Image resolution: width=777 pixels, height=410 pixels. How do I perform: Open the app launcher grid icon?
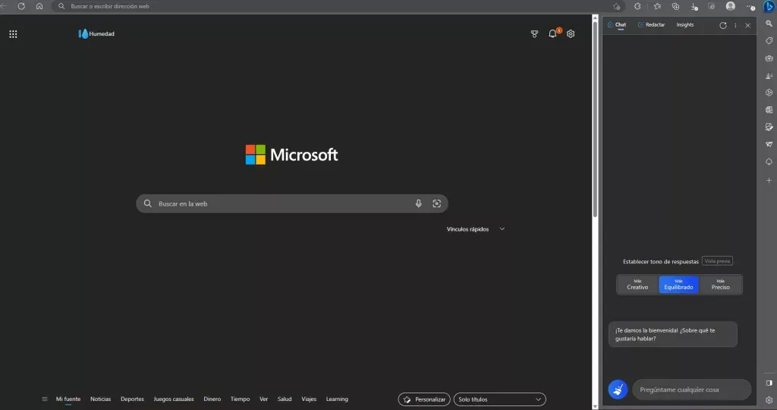coord(14,34)
